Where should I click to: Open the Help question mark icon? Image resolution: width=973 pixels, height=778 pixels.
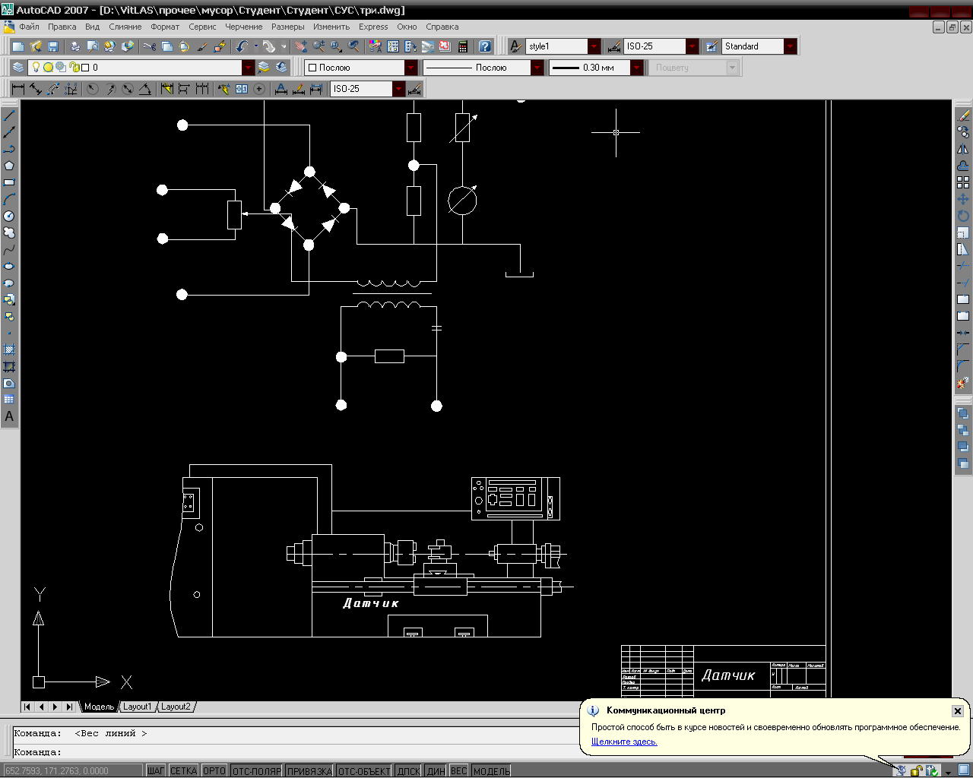[x=485, y=46]
